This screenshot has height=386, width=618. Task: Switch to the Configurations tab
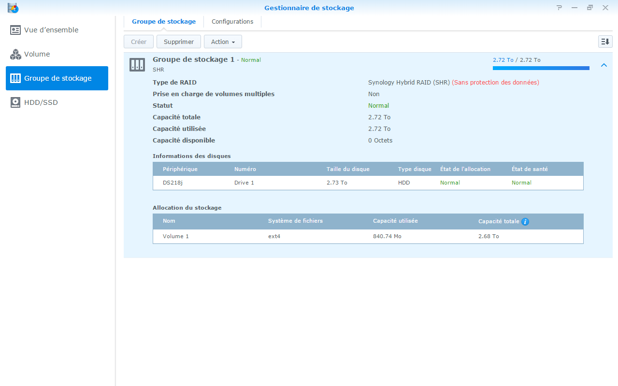tap(232, 22)
